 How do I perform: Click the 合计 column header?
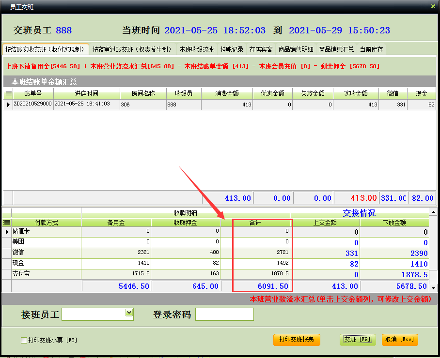255,223
